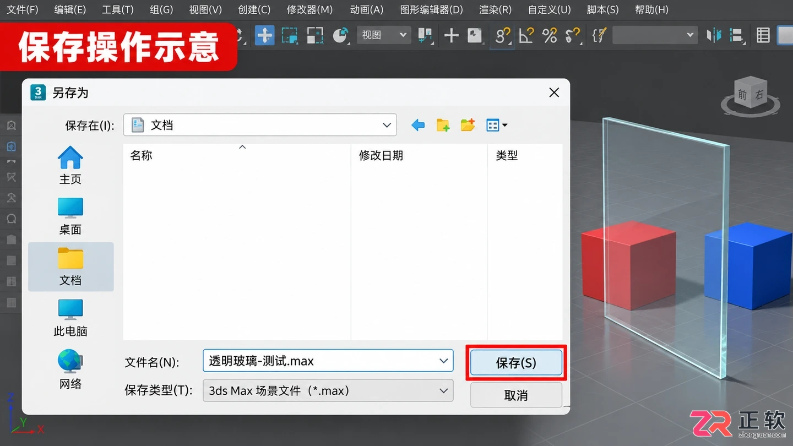
Task: Click the Mirror tool icon
Action: [714, 35]
